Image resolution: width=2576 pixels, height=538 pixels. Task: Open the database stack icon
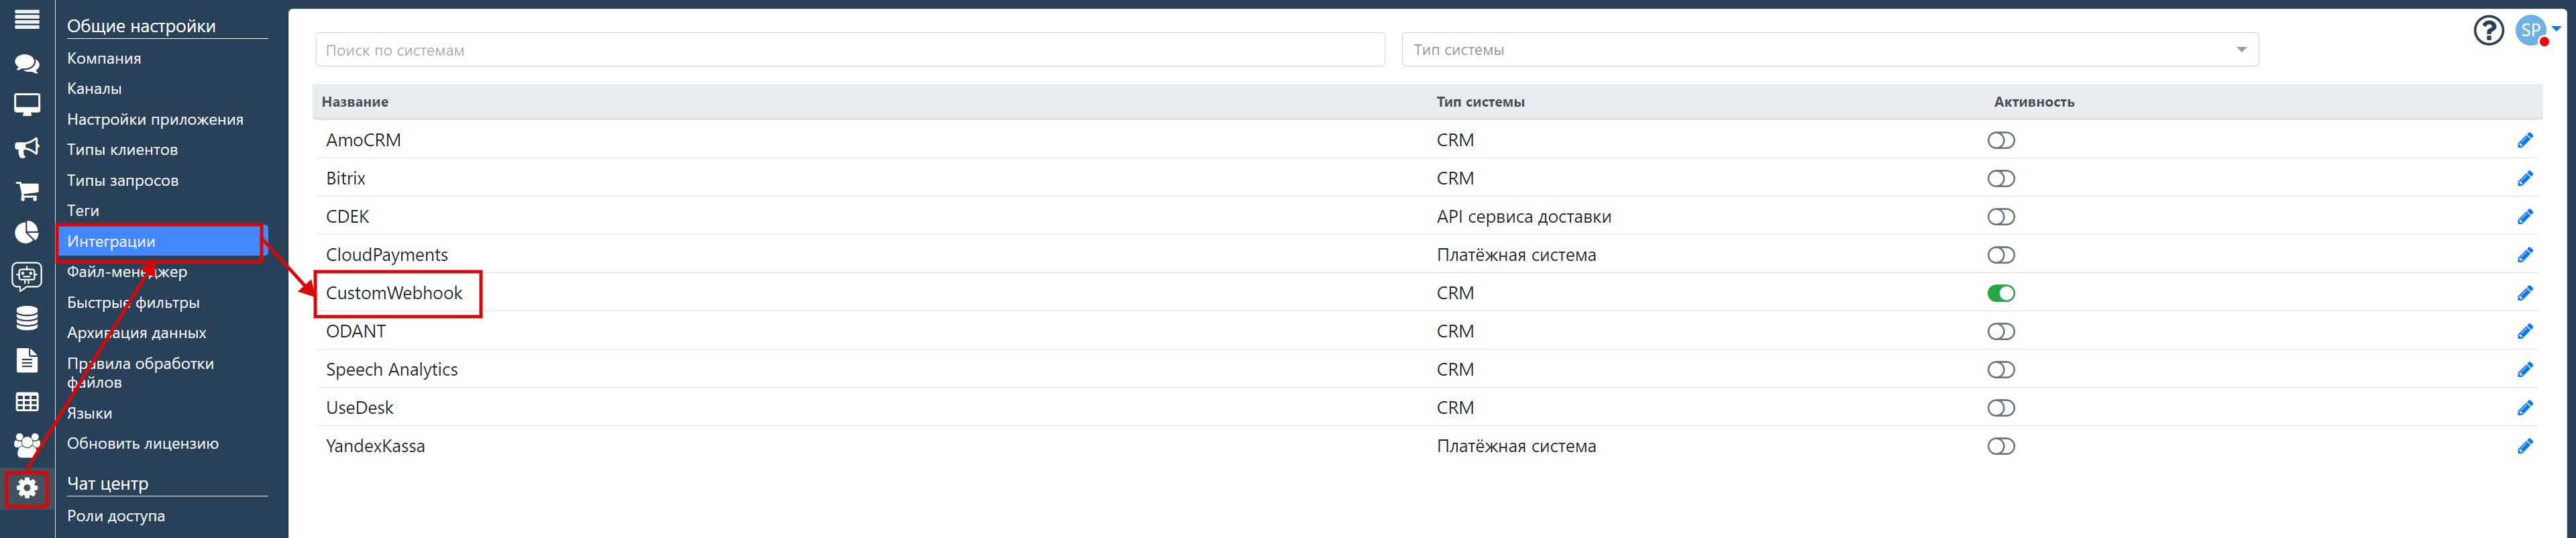click(27, 318)
